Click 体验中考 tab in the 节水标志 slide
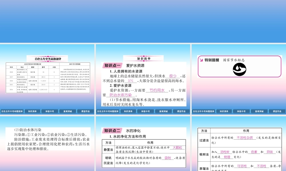 coord(241,111)
